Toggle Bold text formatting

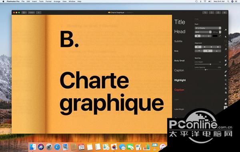(198, 36)
